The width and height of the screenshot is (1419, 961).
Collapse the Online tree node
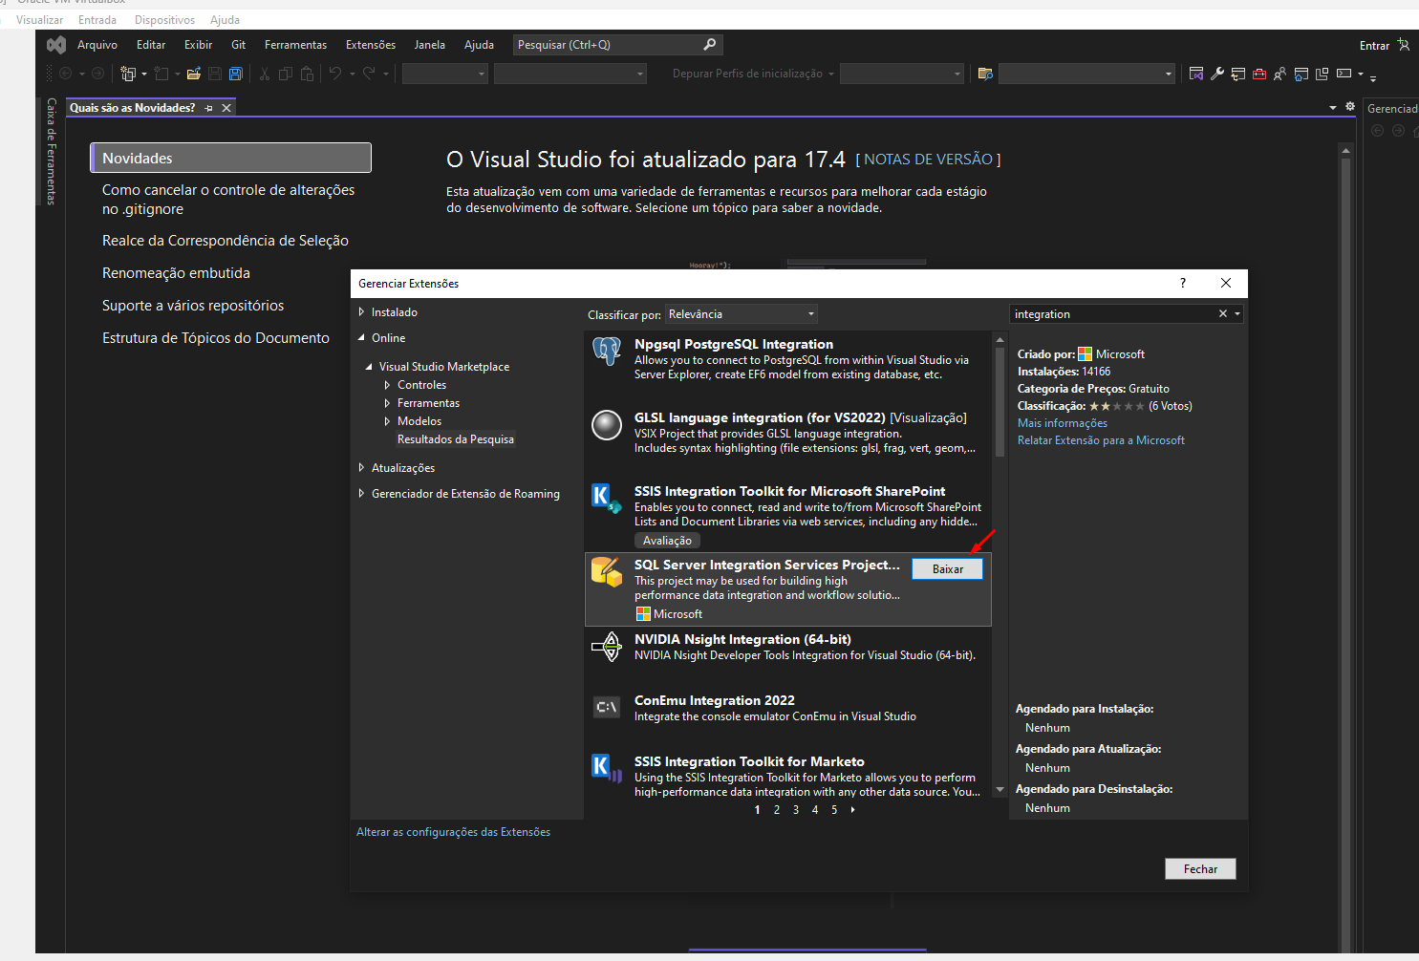tap(361, 338)
